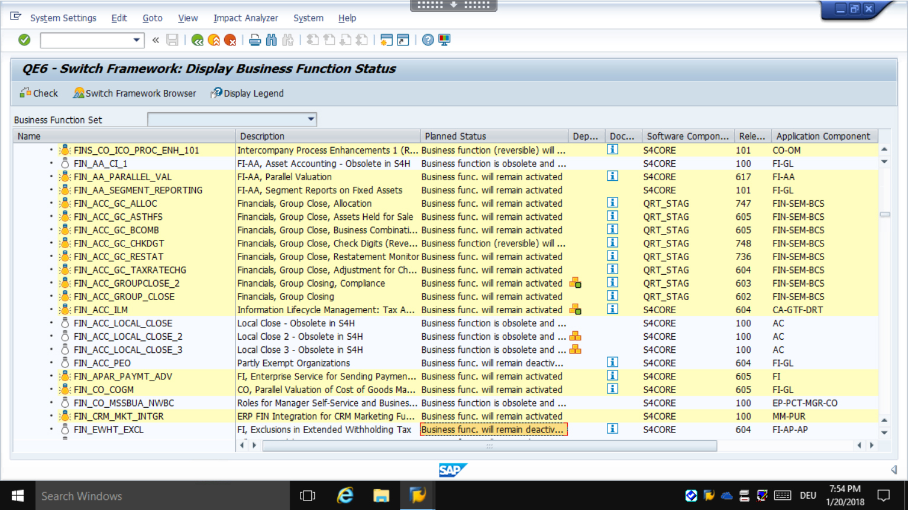Click the Application Component column header

click(825, 136)
